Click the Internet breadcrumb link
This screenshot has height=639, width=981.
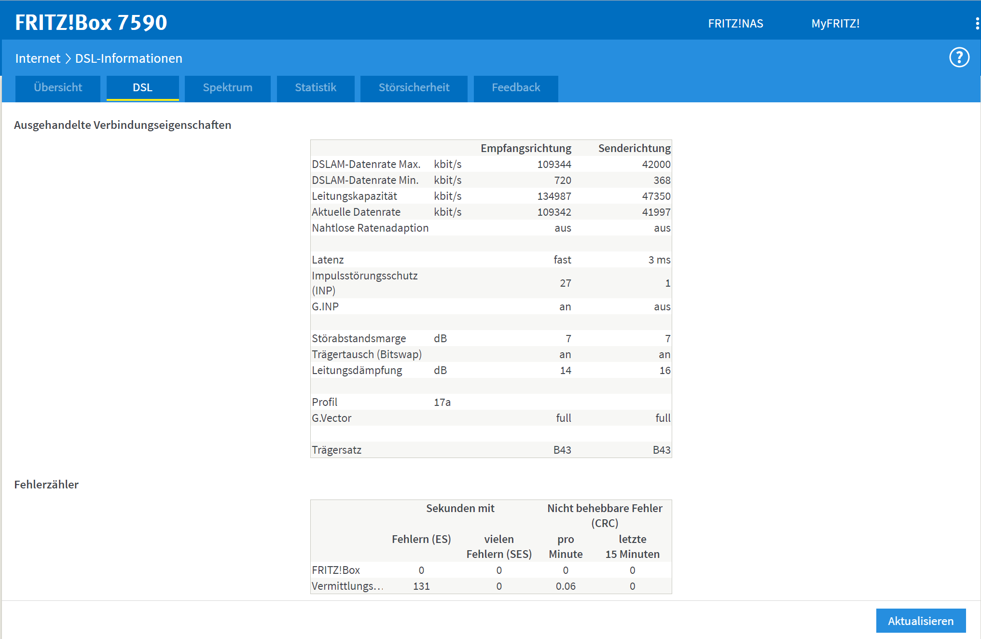[38, 58]
